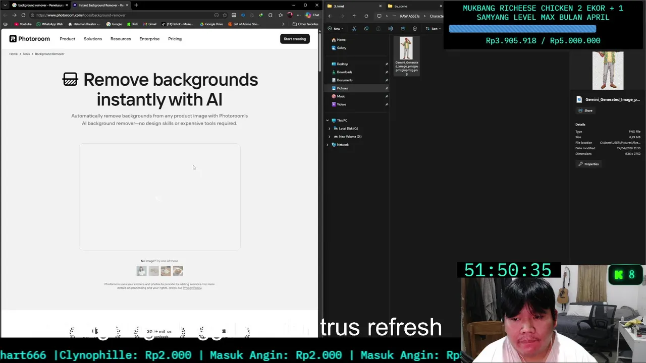Open the Google bookmark
This screenshot has height=363, width=646.
(114, 24)
